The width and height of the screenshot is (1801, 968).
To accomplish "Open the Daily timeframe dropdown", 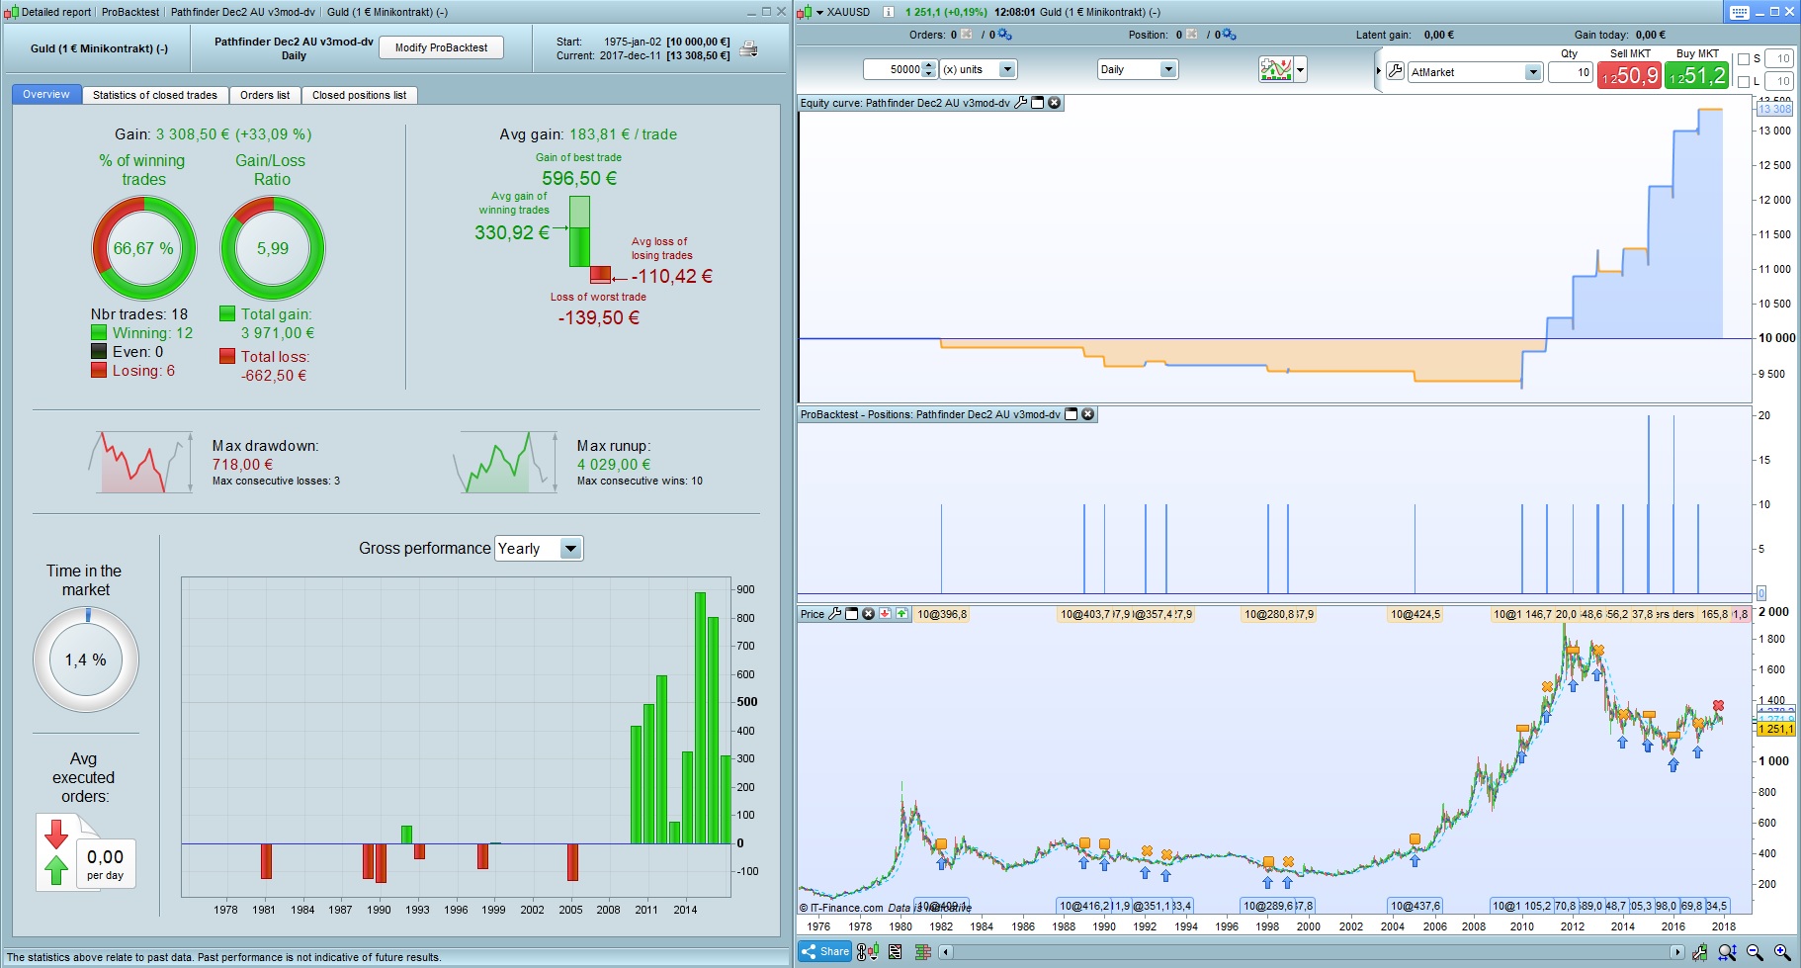I will pyautogui.click(x=1137, y=69).
